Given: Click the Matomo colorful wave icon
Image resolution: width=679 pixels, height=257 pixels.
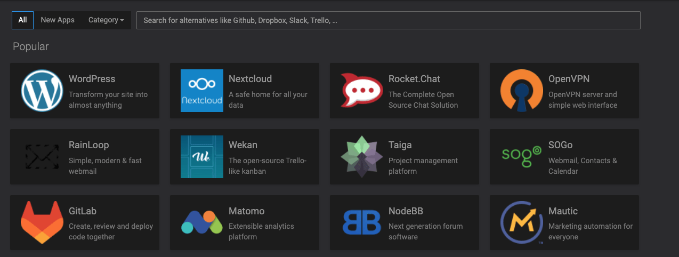Looking at the screenshot, I should pos(202,223).
